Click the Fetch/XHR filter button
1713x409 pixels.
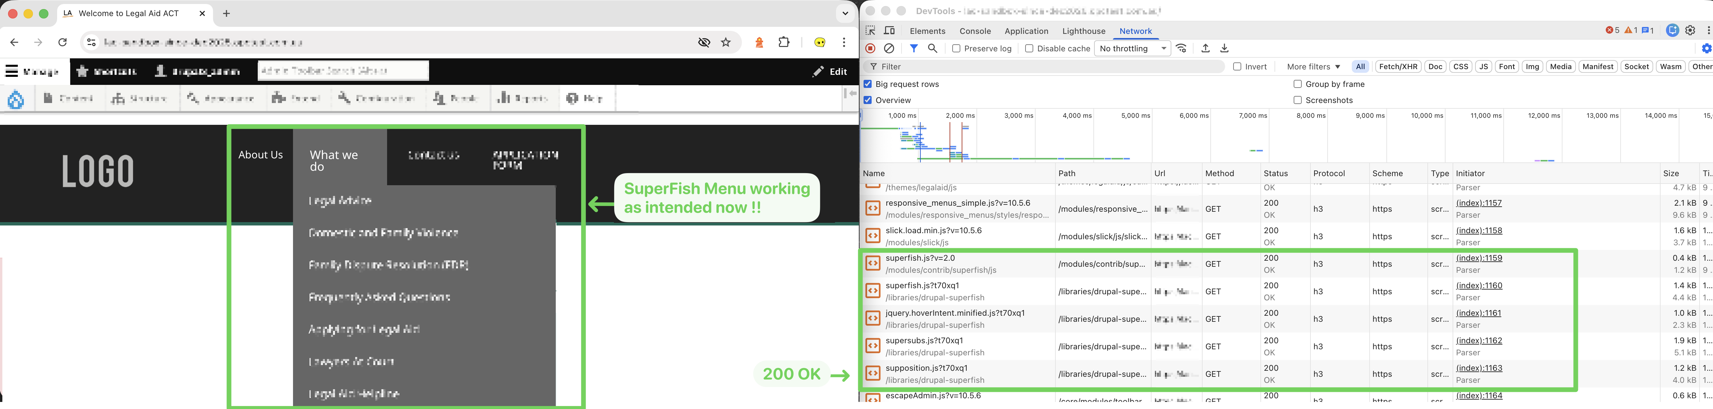pos(1398,66)
